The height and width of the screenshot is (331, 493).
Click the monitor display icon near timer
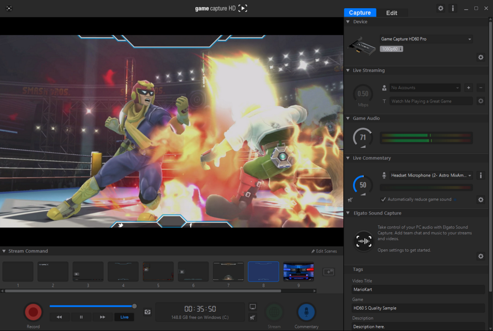(x=252, y=307)
